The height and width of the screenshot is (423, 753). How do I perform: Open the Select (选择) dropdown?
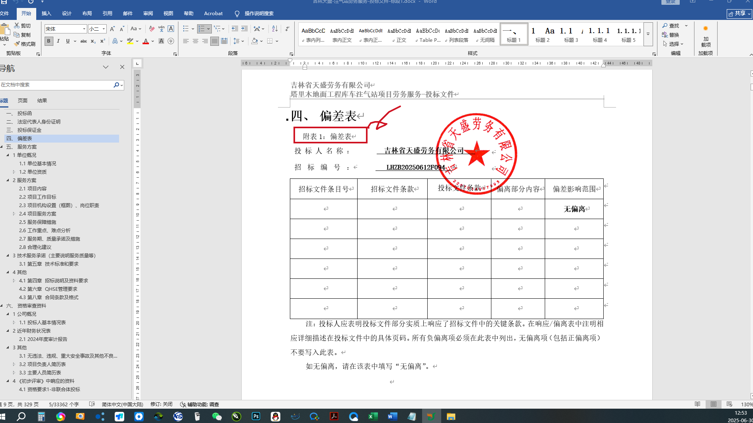[673, 44]
